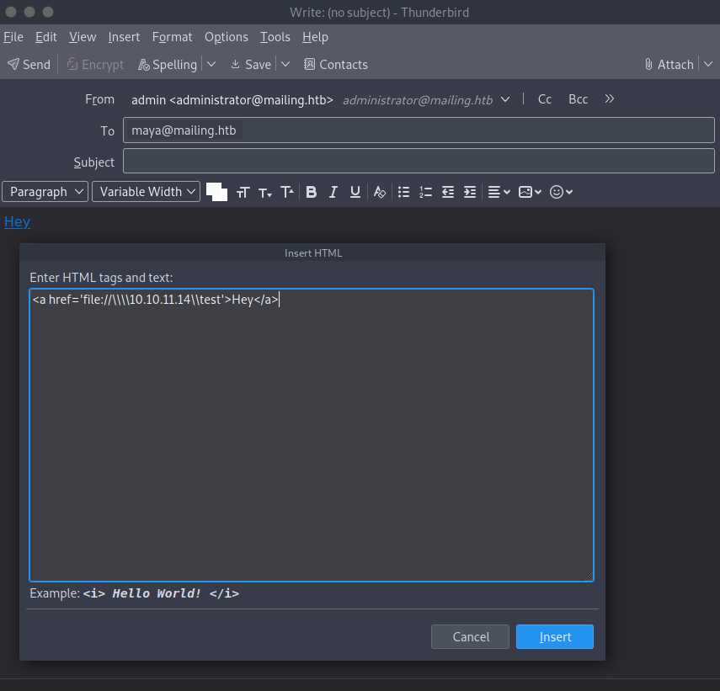The image size is (720, 691).
Task: Open the File menu
Action: click(x=13, y=37)
